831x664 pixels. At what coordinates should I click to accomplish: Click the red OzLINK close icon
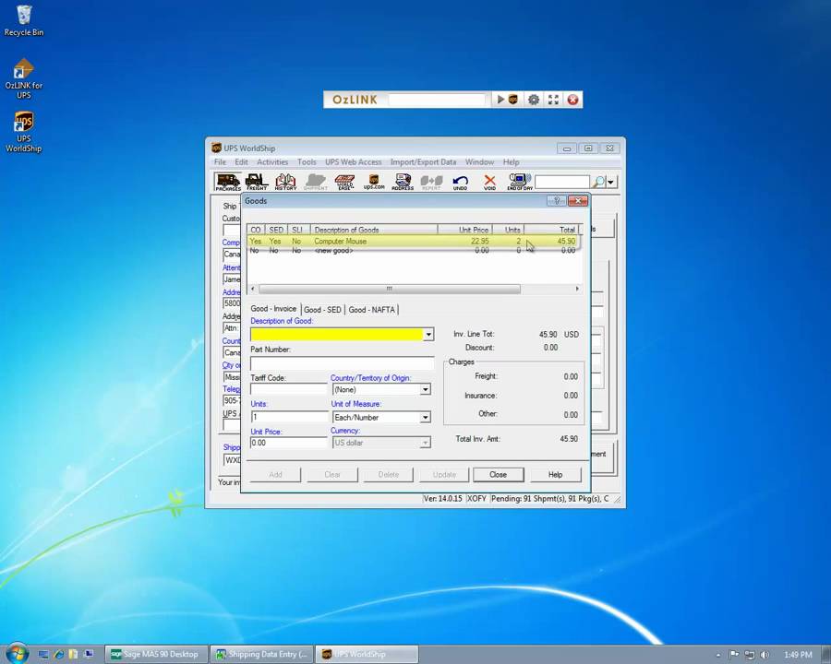(572, 100)
